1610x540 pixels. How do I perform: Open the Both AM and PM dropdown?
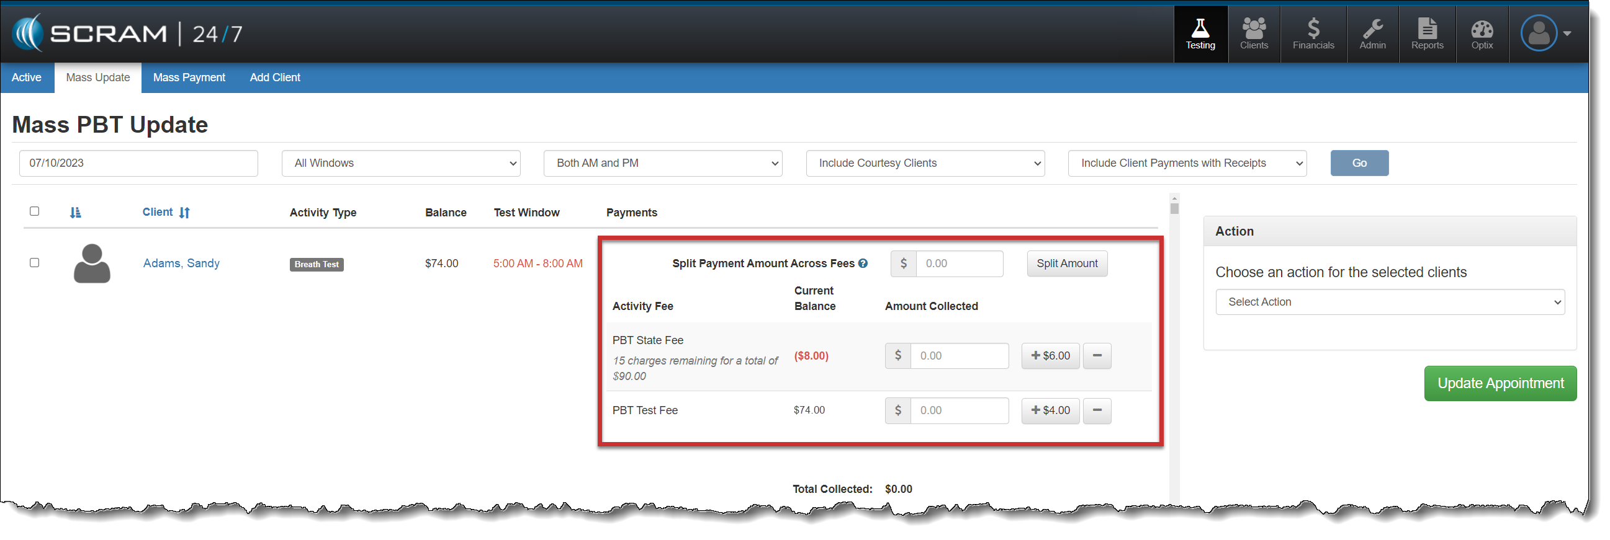click(x=662, y=164)
